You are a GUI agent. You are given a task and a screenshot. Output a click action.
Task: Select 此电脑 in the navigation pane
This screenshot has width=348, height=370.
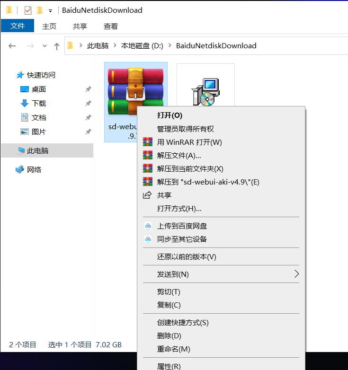tap(47, 150)
